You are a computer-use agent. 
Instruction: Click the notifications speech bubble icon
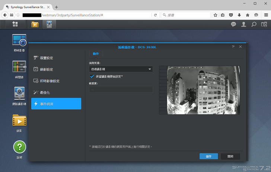point(233,25)
